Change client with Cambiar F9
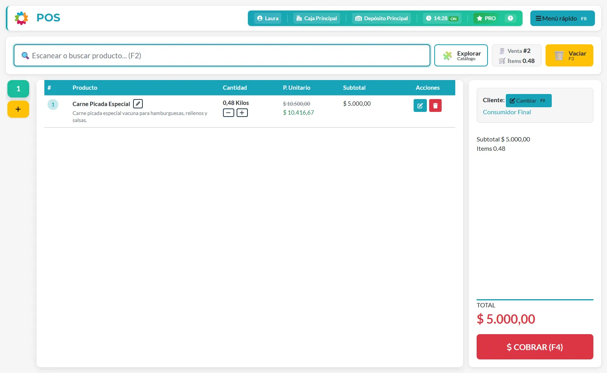The image size is (607, 373). pos(529,101)
